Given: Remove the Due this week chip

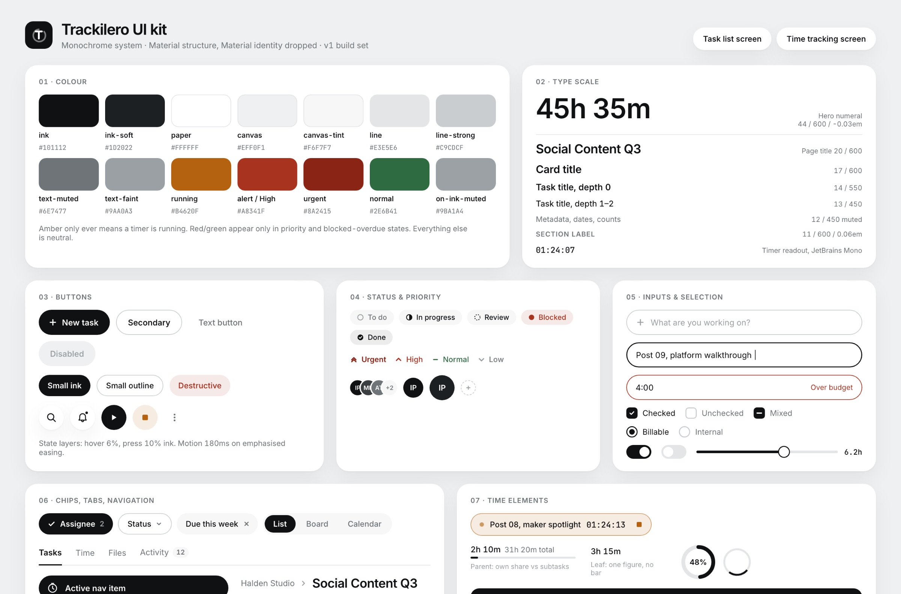Looking at the screenshot, I should tap(247, 524).
